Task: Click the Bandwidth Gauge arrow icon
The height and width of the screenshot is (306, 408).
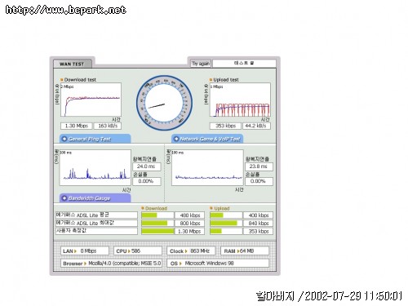Action: click(64, 198)
